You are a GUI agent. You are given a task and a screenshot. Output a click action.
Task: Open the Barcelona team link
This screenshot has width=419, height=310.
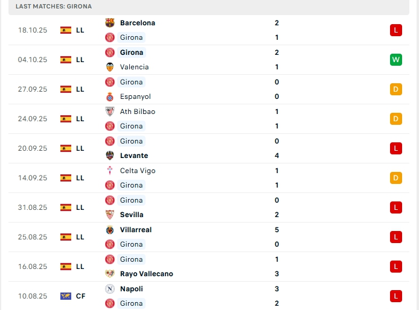[138, 23]
